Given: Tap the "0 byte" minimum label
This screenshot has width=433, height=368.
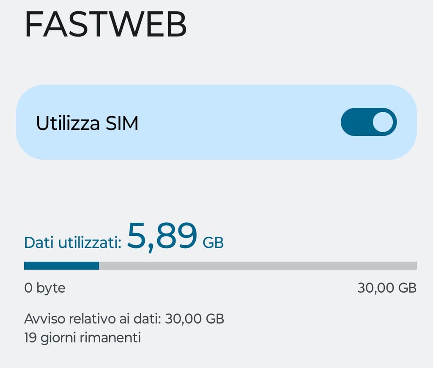Looking at the screenshot, I should pos(45,288).
